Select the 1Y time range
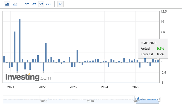Image resolution: width=182 pixels, height=106 pixels. pyautogui.click(x=27, y=4)
